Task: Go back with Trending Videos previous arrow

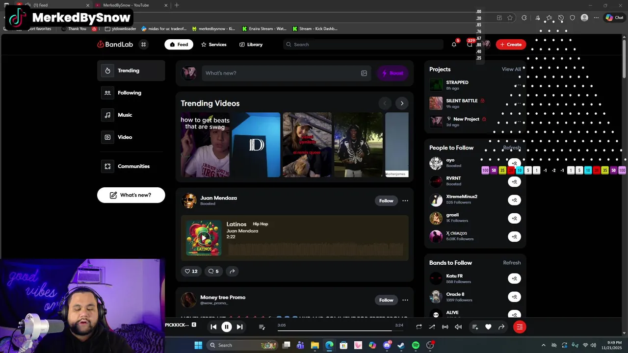Action: coord(385,103)
